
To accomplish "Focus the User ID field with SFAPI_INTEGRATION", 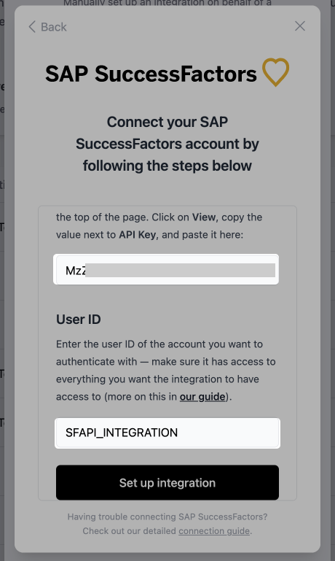I will 167,433.
